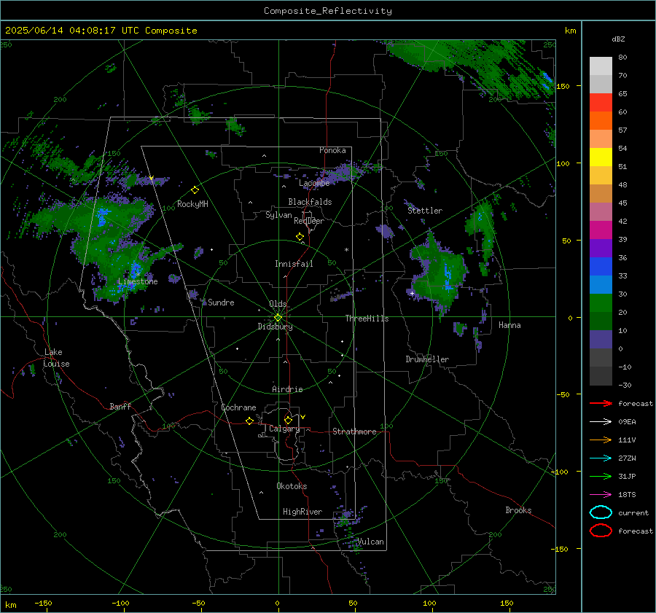656x613 pixels.
Task: Select the Didsbury label
Action: pos(275,327)
